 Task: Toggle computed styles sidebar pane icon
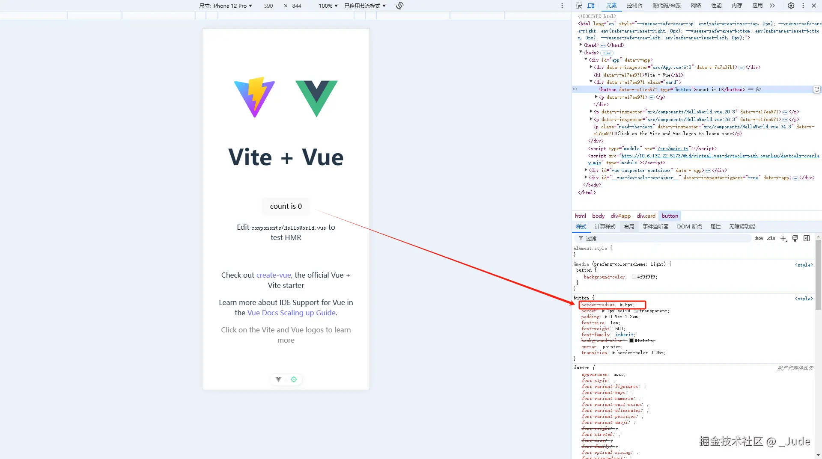click(807, 238)
